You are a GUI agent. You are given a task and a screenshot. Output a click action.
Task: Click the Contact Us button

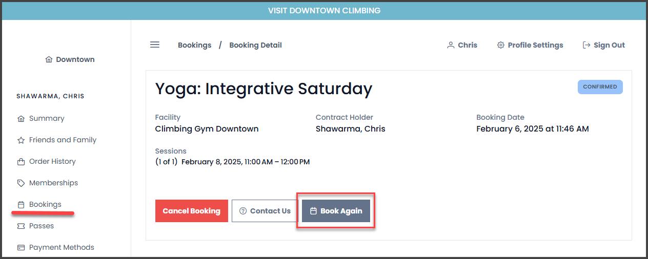click(265, 211)
